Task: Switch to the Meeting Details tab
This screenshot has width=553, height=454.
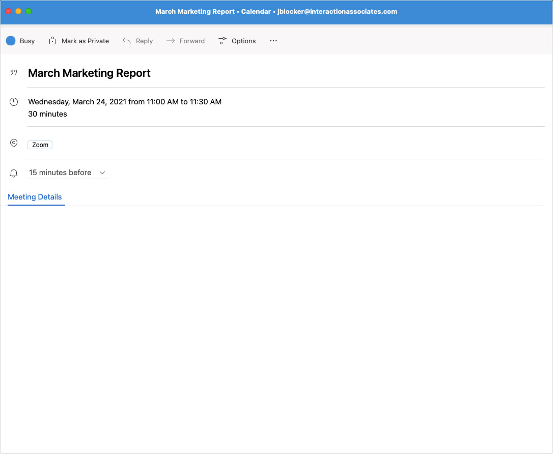Action: (35, 197)
